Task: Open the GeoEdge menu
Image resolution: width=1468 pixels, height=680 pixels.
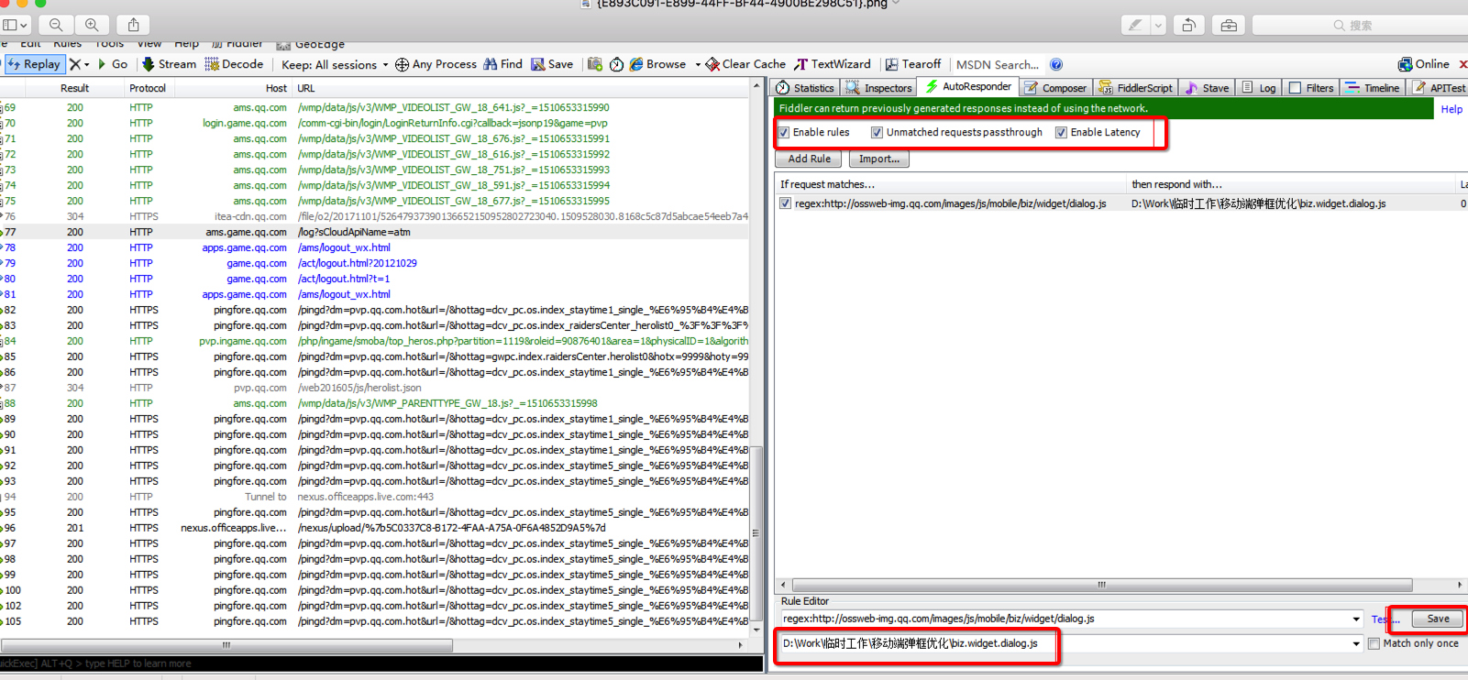Action: pos(311,44)
